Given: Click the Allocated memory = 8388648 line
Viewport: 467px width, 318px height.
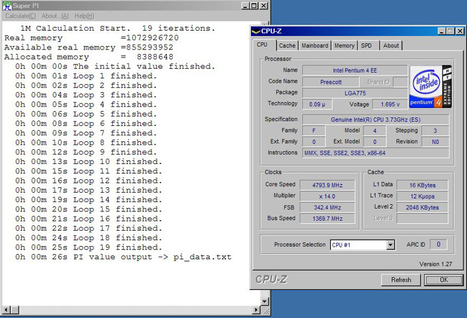Looking at the screenshot, I should pyautogui.click(x=89, y=57).
